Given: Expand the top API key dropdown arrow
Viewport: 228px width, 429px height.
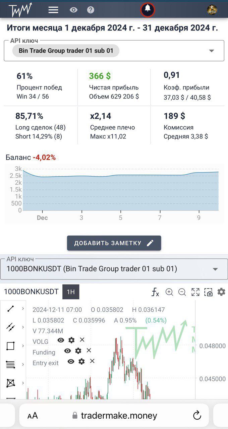Looking at the screenshot, I should coord(212,51).
